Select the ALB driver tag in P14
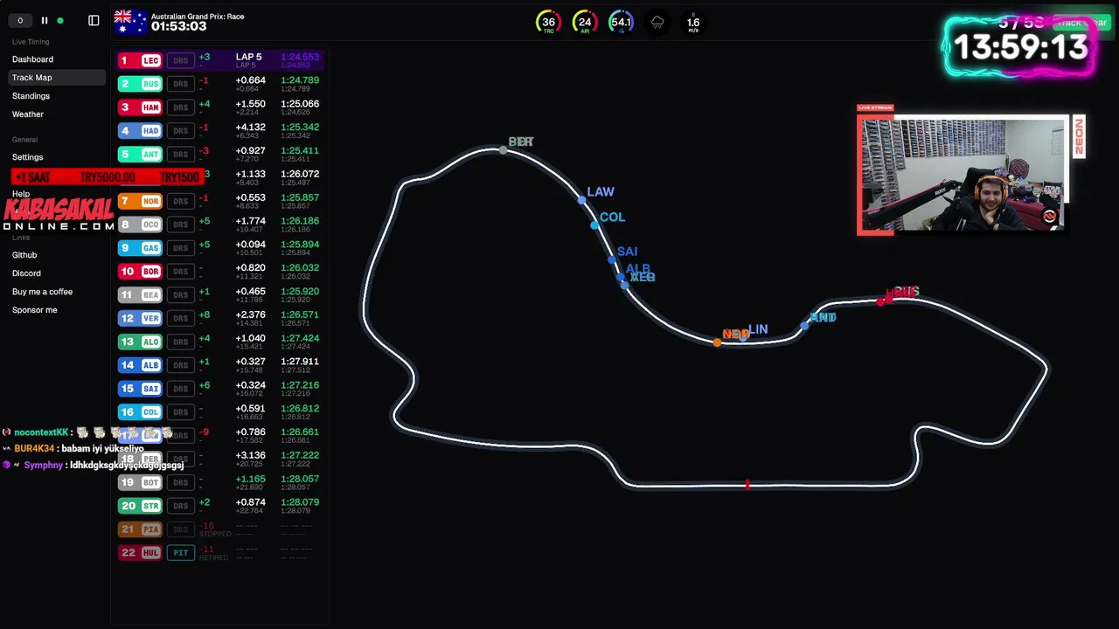 (140, 365)
